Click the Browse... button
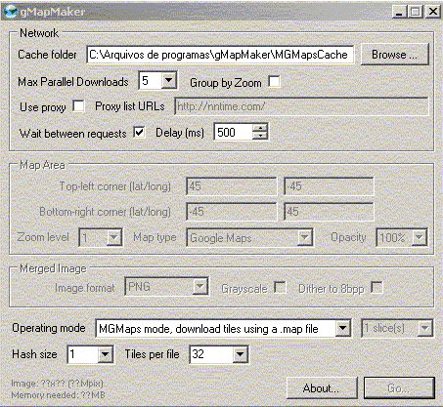This screenshot has height=407, width=443. (394, 55)
